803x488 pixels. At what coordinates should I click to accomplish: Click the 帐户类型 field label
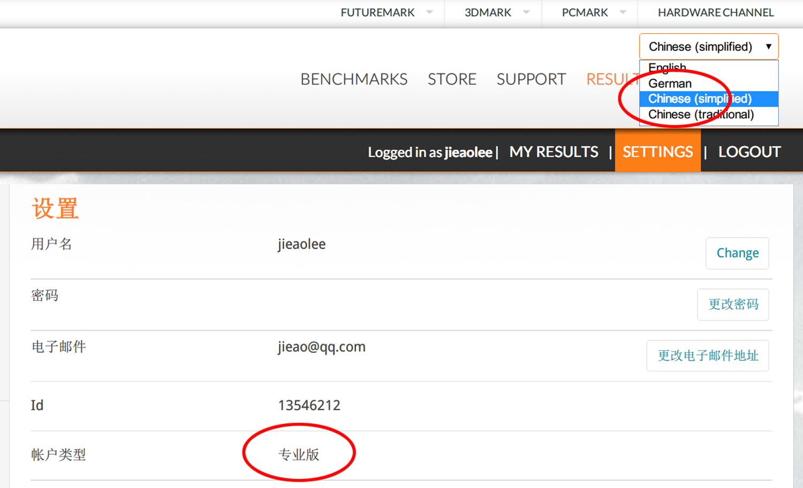pos(58,455)
